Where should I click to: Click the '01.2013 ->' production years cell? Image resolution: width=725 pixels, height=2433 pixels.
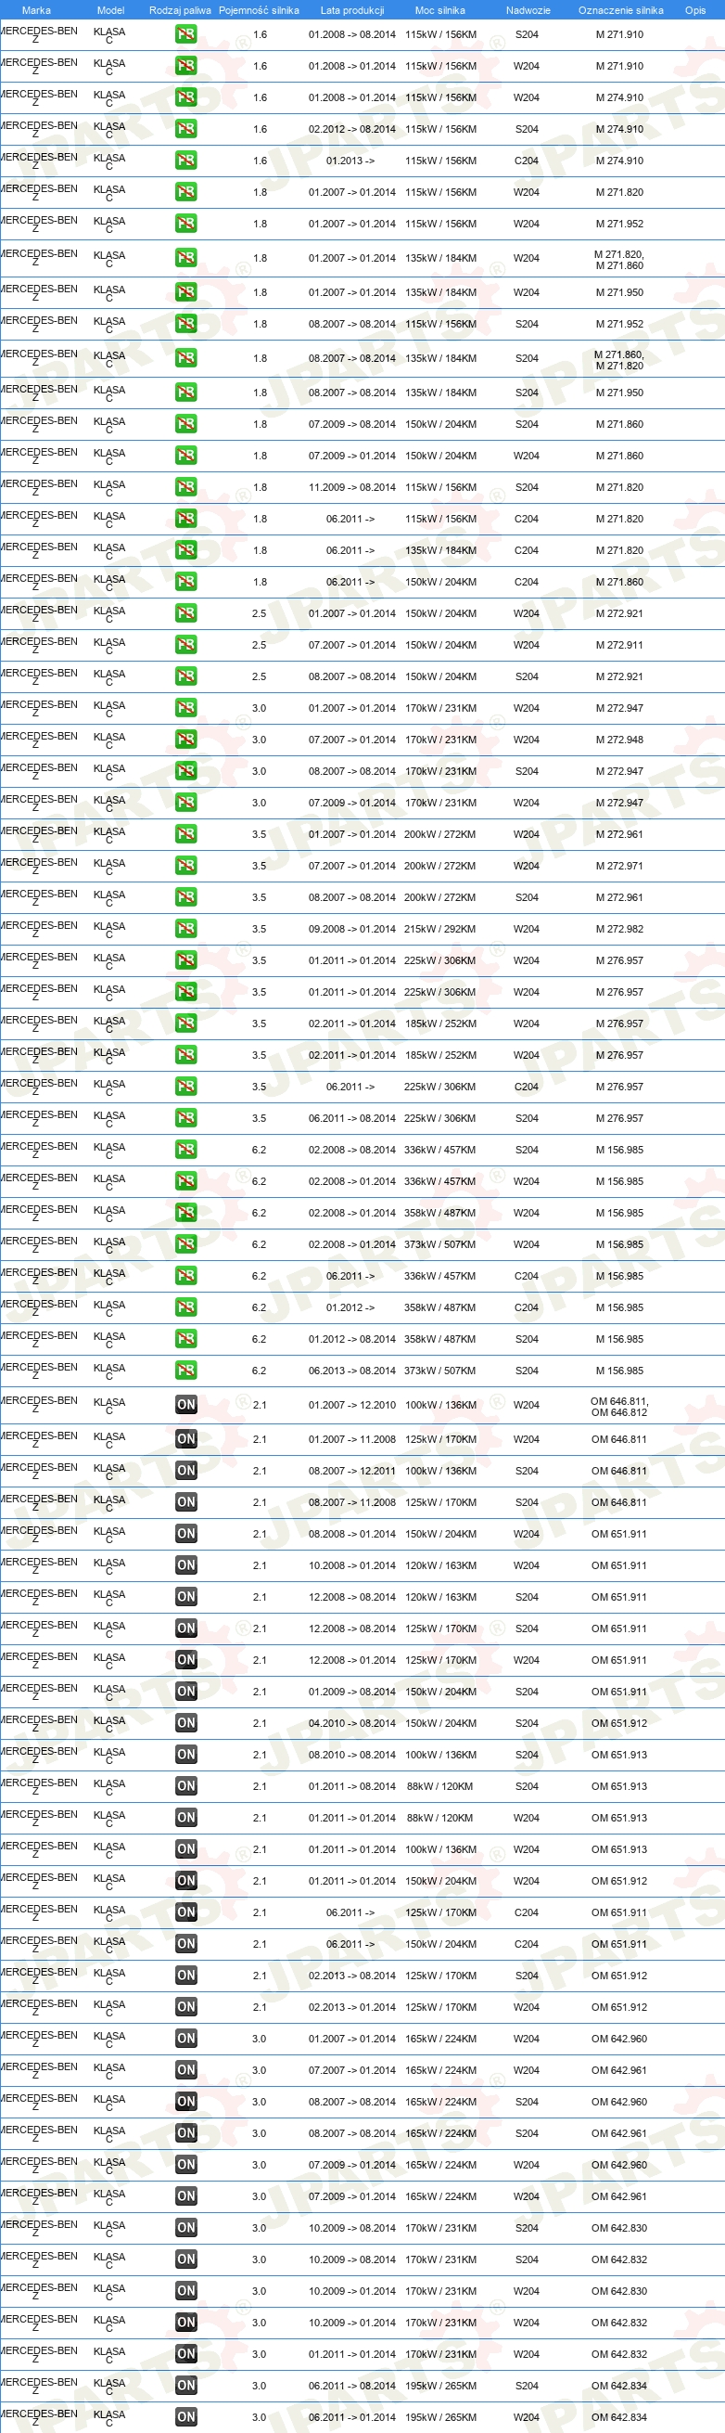350,161
